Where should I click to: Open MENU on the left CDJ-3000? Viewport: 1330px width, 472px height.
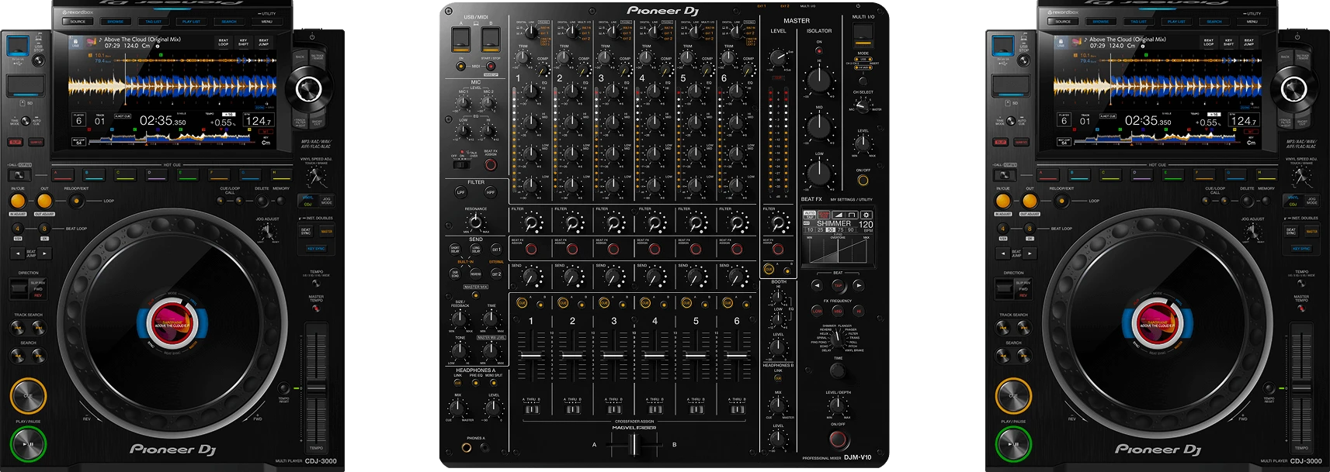pyautogui.click(x=267, y=22)
